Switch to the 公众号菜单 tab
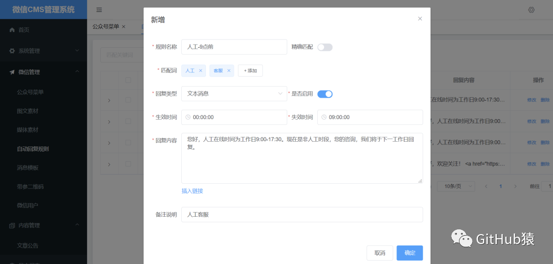553x264 pixels. (106, 27)
